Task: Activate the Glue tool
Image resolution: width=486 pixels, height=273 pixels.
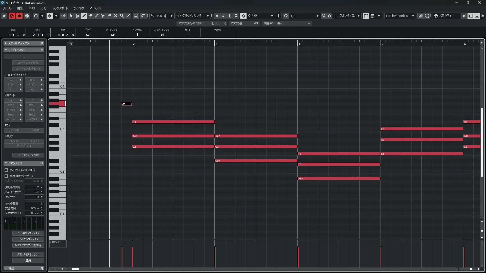Action: [109, 16]
